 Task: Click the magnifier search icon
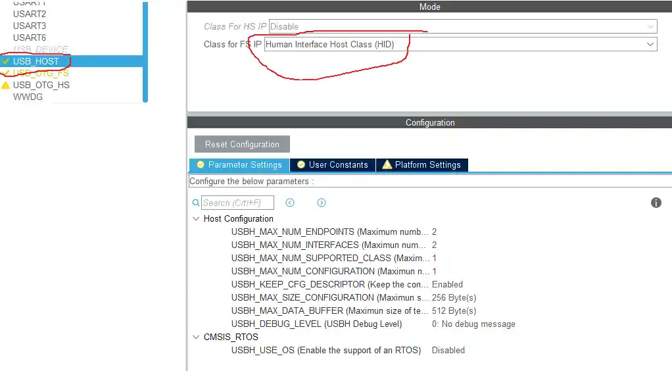(x=196, y=203)
